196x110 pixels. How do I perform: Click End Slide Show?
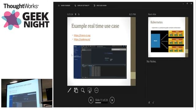click(100, 5)
